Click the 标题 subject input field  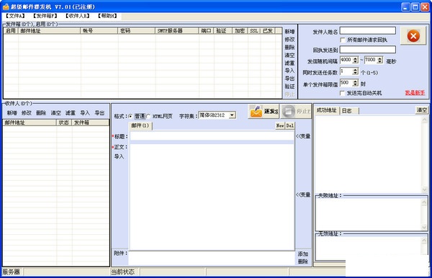pyautogui.click(x=212, y=136)
